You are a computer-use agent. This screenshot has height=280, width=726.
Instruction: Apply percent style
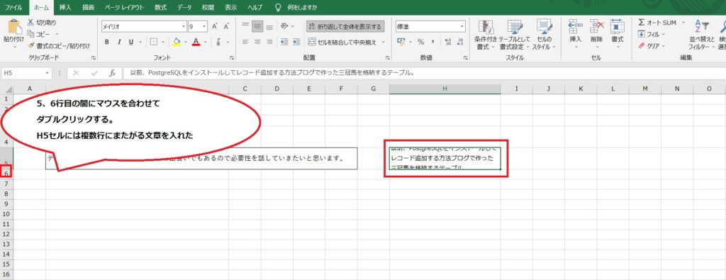[x=420, y=42]
